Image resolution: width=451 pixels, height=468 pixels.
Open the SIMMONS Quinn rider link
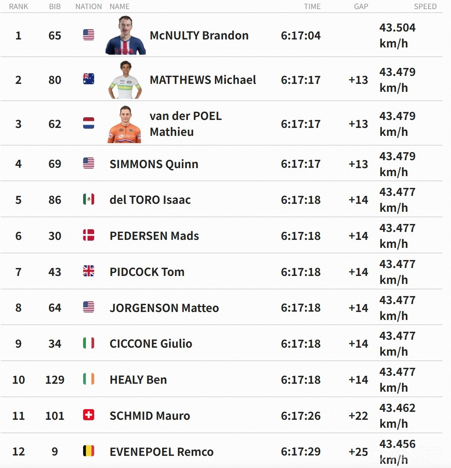[154, 164]
